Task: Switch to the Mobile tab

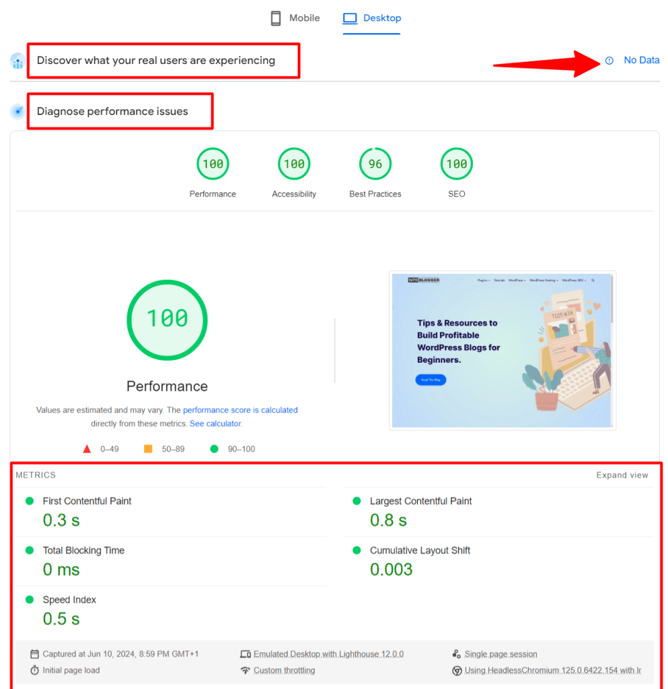Action: [295, 18]
